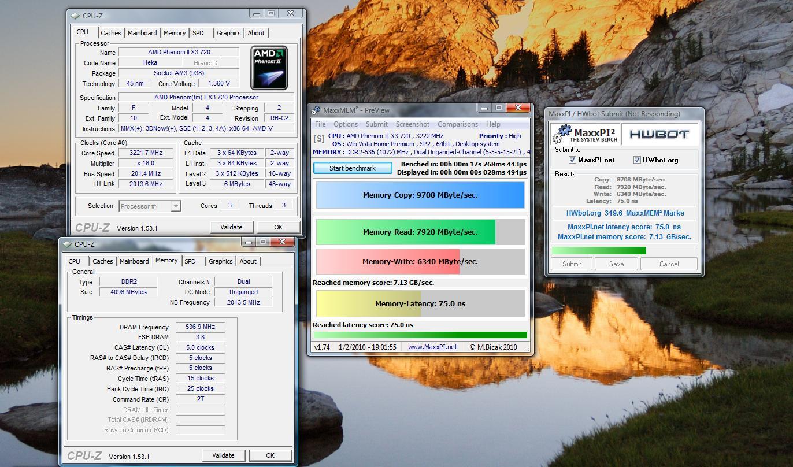Select Mainboard tab in lower CPU-Z window
Viewport: 793px width, 467px height.
134,261
